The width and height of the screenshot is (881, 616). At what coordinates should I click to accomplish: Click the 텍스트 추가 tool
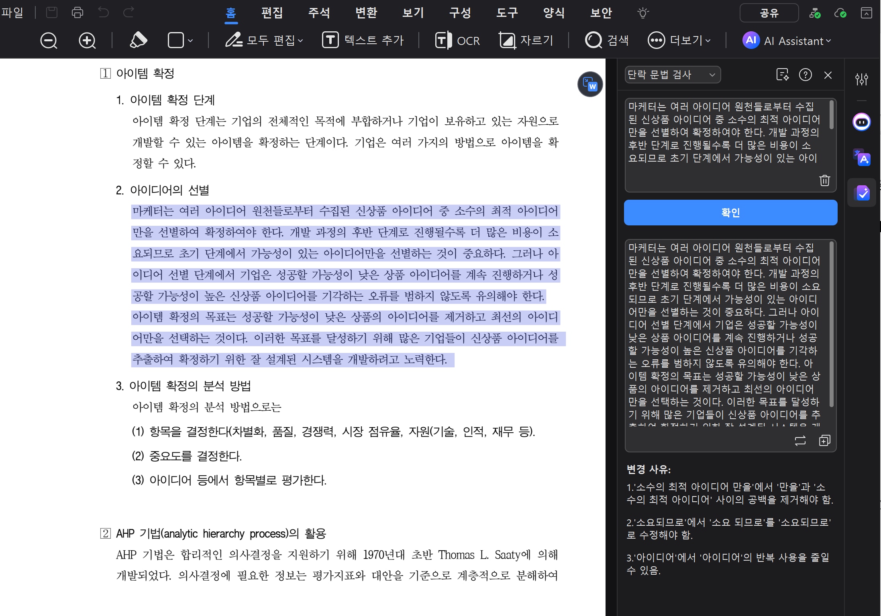(x=363, y=40)
